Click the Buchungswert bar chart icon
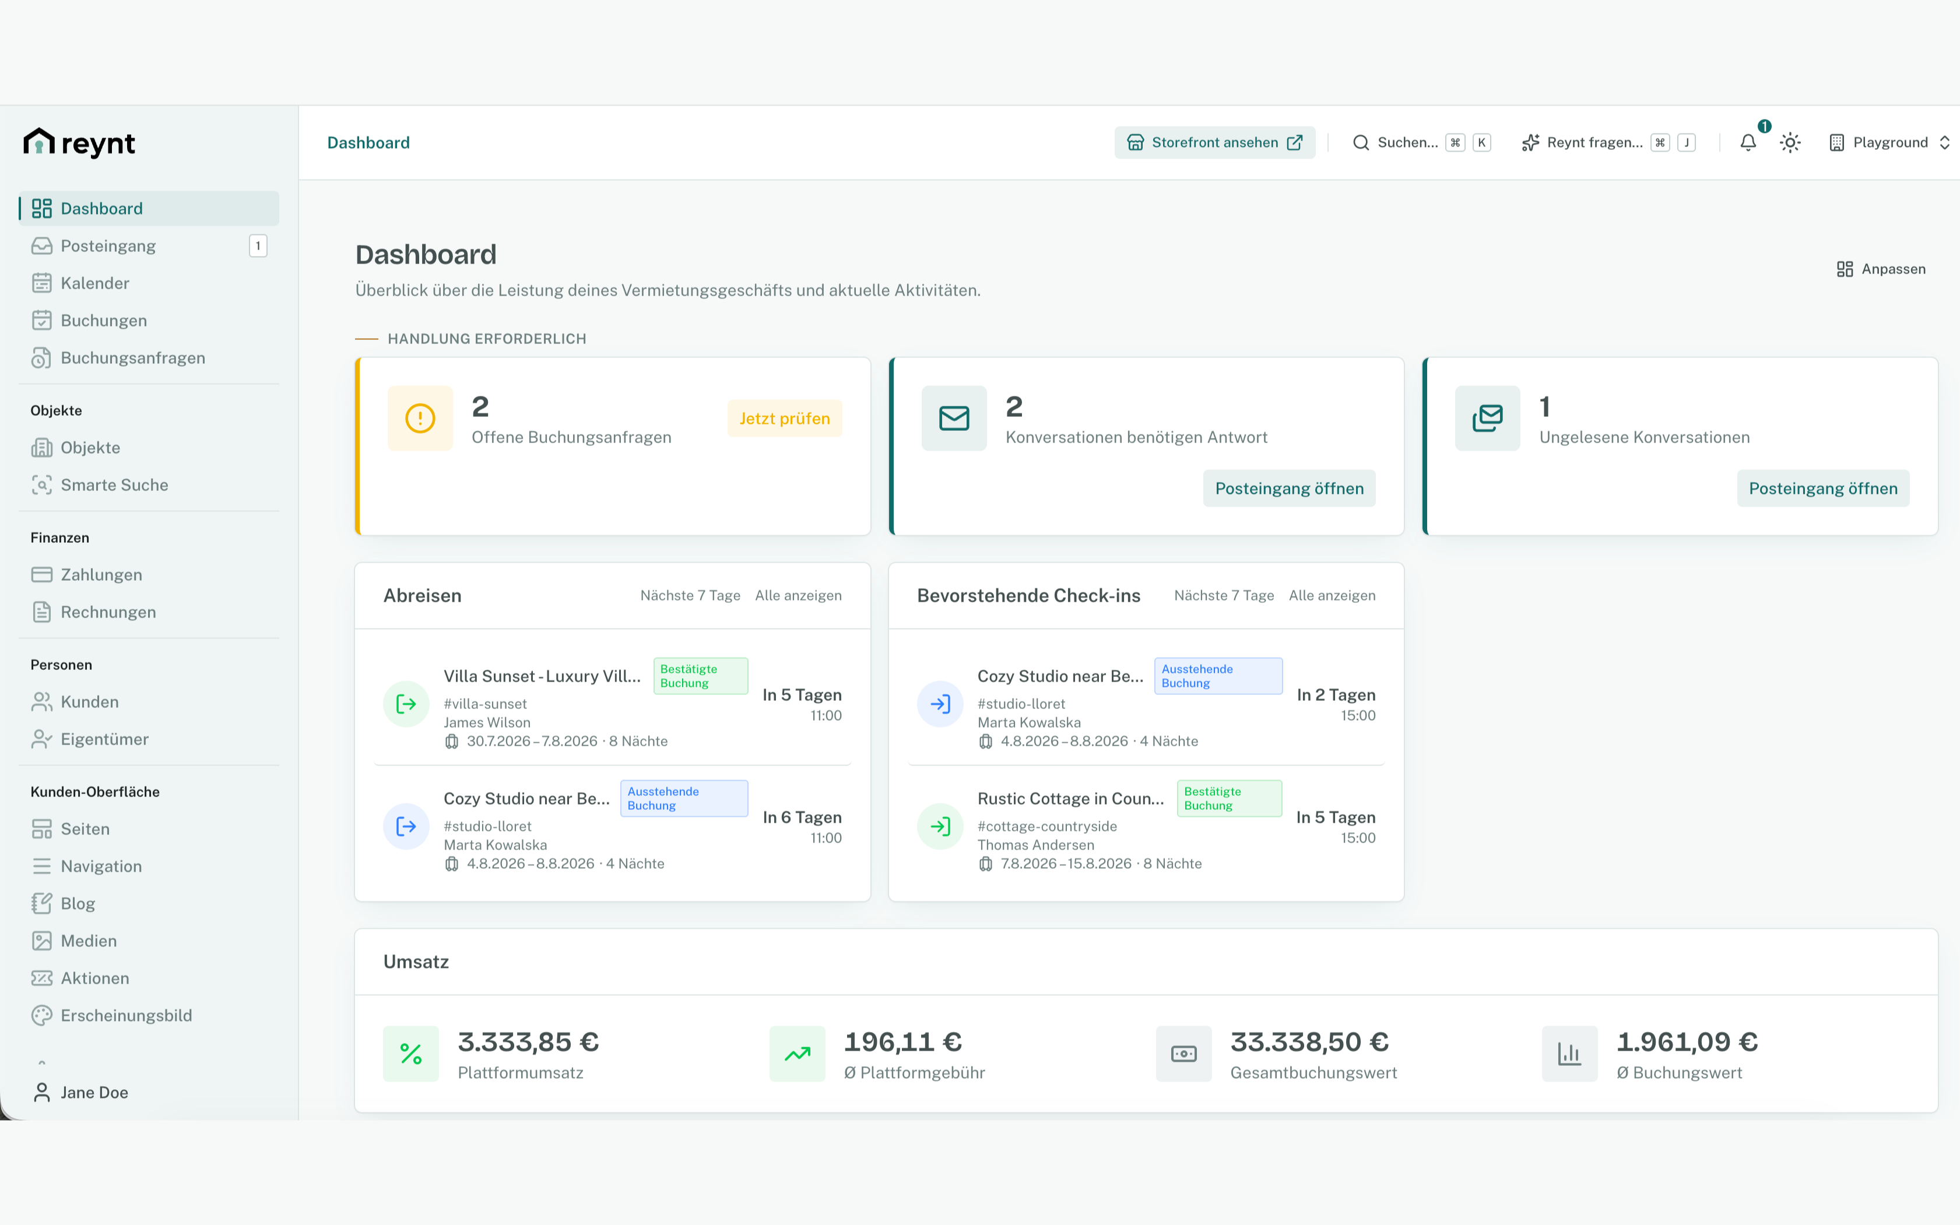The width and height of the screenshot is (1960, 1225). click(1569, 1054)
